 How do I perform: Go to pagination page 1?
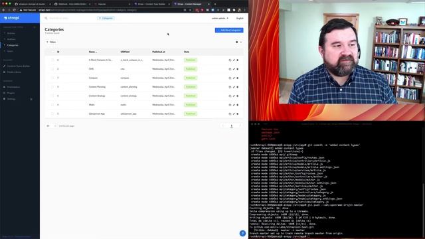232,125
